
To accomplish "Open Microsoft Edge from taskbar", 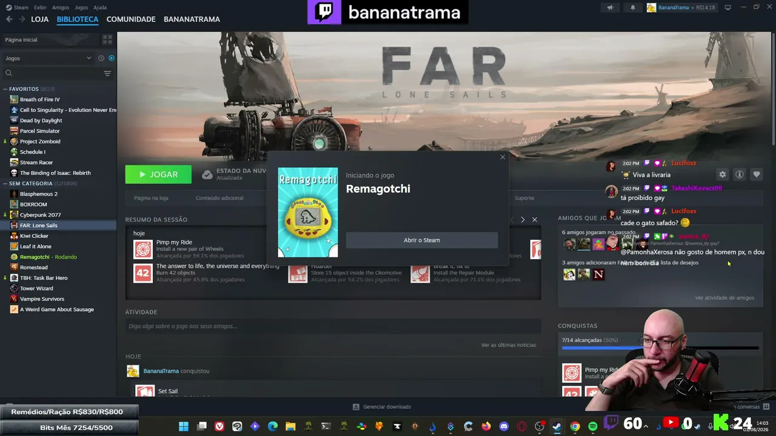I will 273,426.
